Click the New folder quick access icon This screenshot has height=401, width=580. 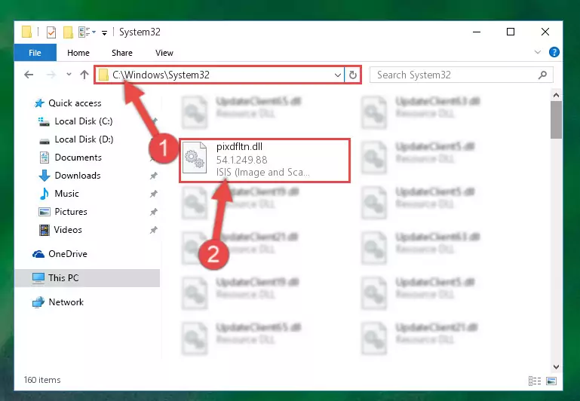pyautogui.click(x=68, y=32)
